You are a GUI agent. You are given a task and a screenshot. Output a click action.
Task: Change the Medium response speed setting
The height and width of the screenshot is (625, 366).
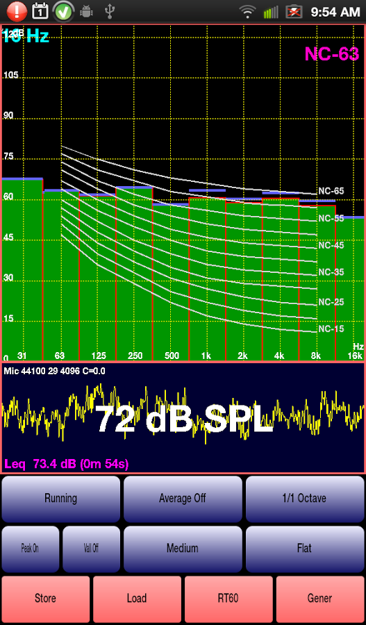[183, 549]
